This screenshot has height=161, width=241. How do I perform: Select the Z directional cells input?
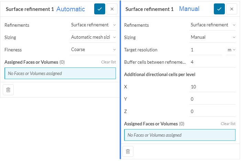(x=212, y=112)
